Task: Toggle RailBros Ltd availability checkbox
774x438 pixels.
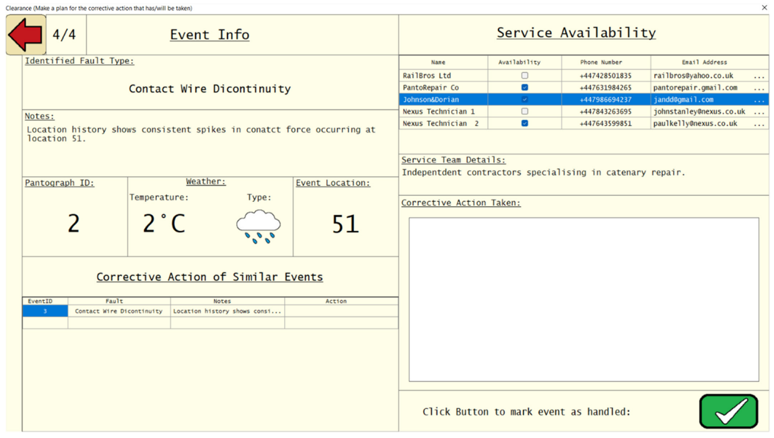Action: click(524, 76)
